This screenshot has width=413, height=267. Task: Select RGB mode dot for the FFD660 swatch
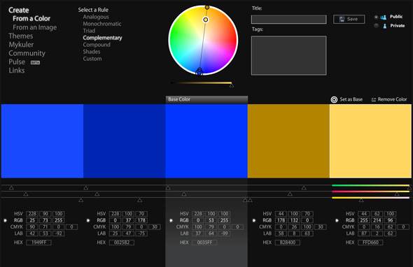337,220
